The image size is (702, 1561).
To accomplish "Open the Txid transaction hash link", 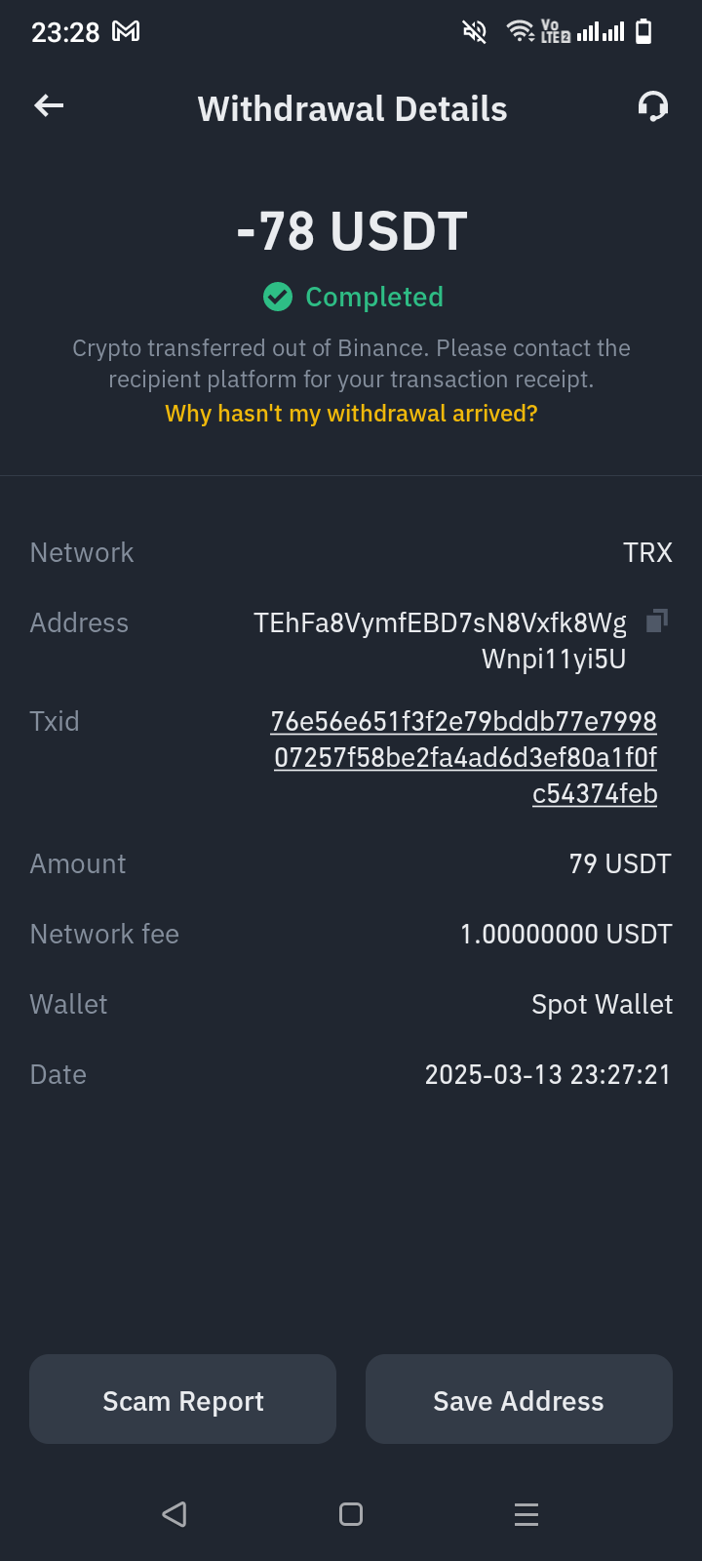I will click(x=465, y=757).
